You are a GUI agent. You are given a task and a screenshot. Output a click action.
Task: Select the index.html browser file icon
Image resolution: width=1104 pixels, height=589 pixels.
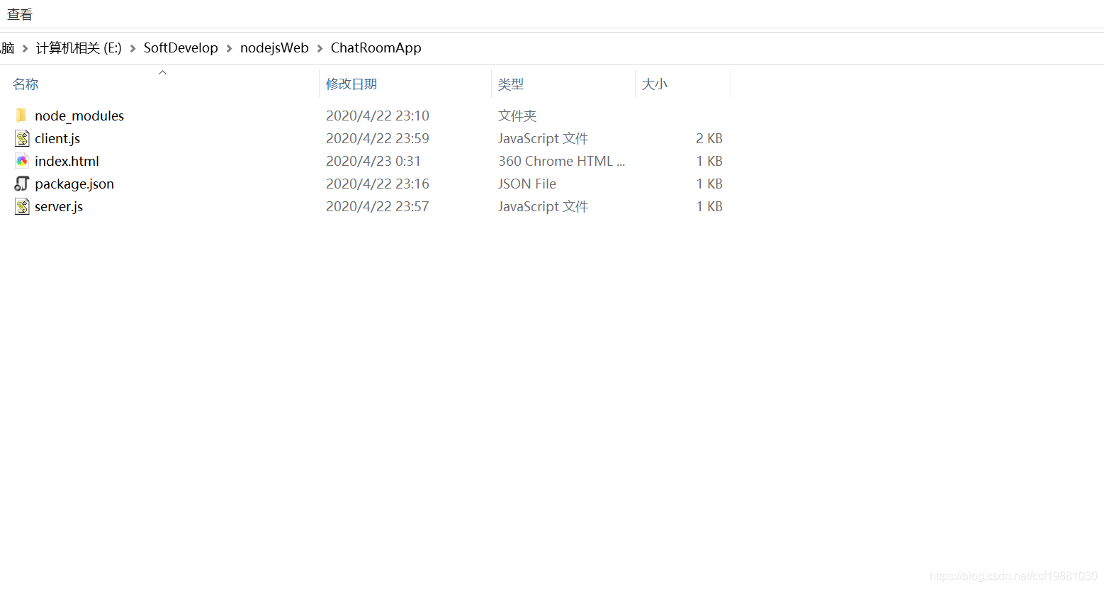point(22,161)
